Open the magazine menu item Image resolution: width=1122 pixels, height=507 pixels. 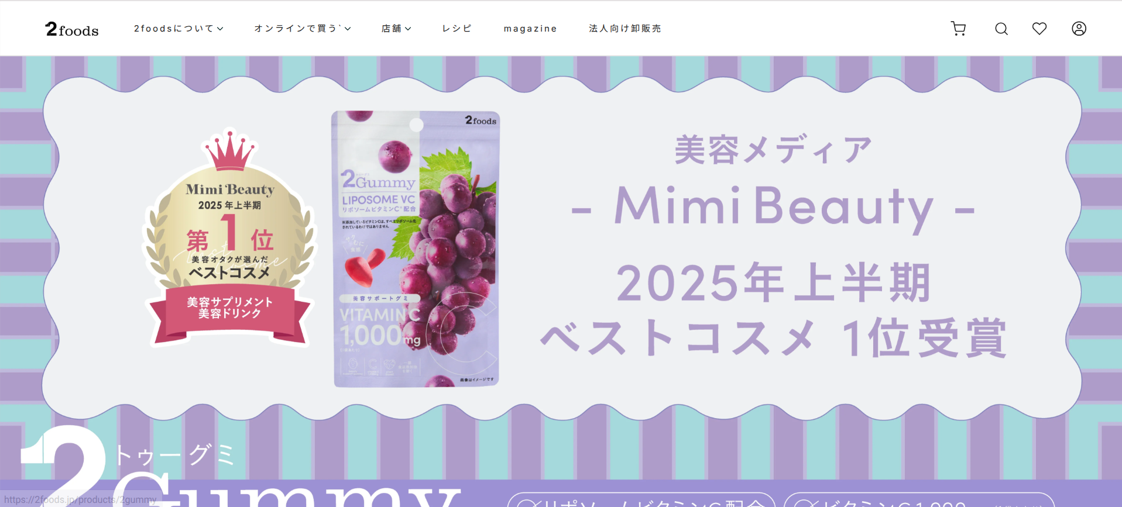click(x=530, y=29)
